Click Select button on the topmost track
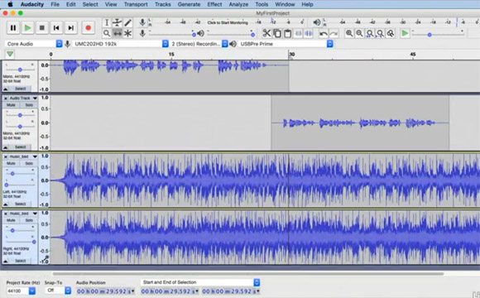 20,89
